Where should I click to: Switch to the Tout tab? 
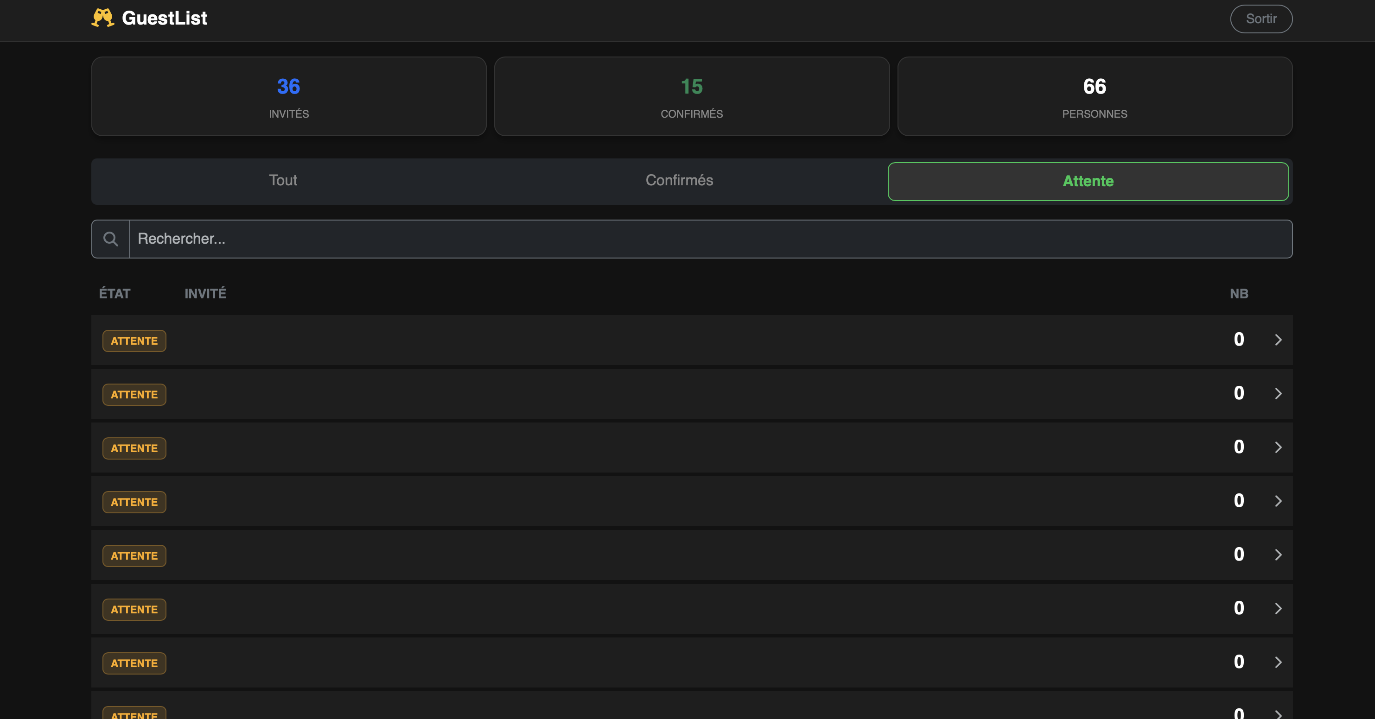coord(283,181)
